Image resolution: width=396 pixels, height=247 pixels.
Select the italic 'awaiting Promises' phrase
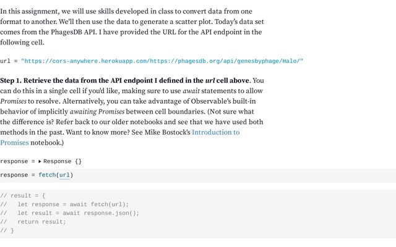[97, 112]
